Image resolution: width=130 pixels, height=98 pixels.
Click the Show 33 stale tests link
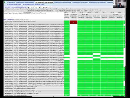point(9,19)
